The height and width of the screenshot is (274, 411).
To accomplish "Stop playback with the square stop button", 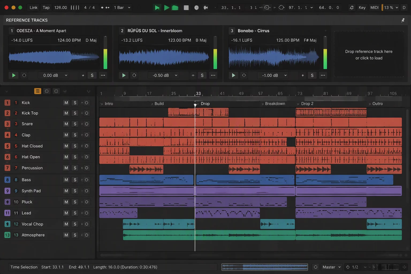I will (x=186, y=7).
